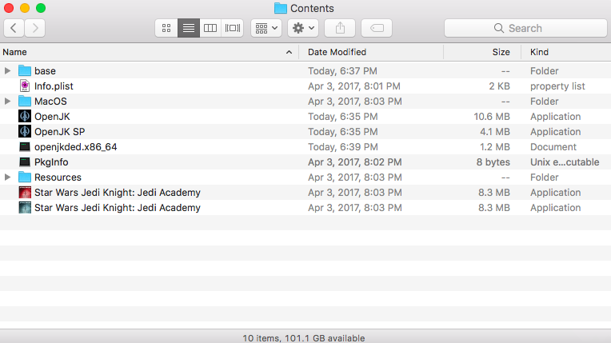Zoom the window with the green button
Image resolution: width=611 pixels, height=343 pixels.
pos(41,8)
